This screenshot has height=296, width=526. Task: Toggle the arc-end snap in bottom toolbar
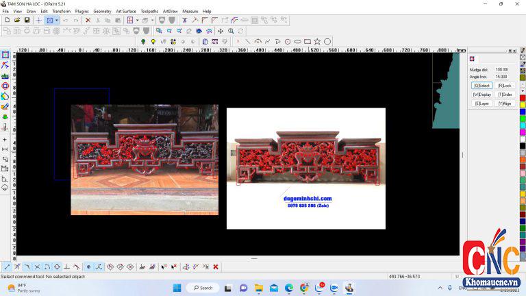tap(47, 267)
